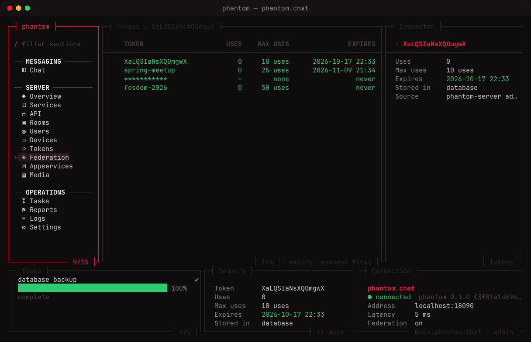Click the Inspector Expires date value
531x342 pixels.
coord(478,79)
